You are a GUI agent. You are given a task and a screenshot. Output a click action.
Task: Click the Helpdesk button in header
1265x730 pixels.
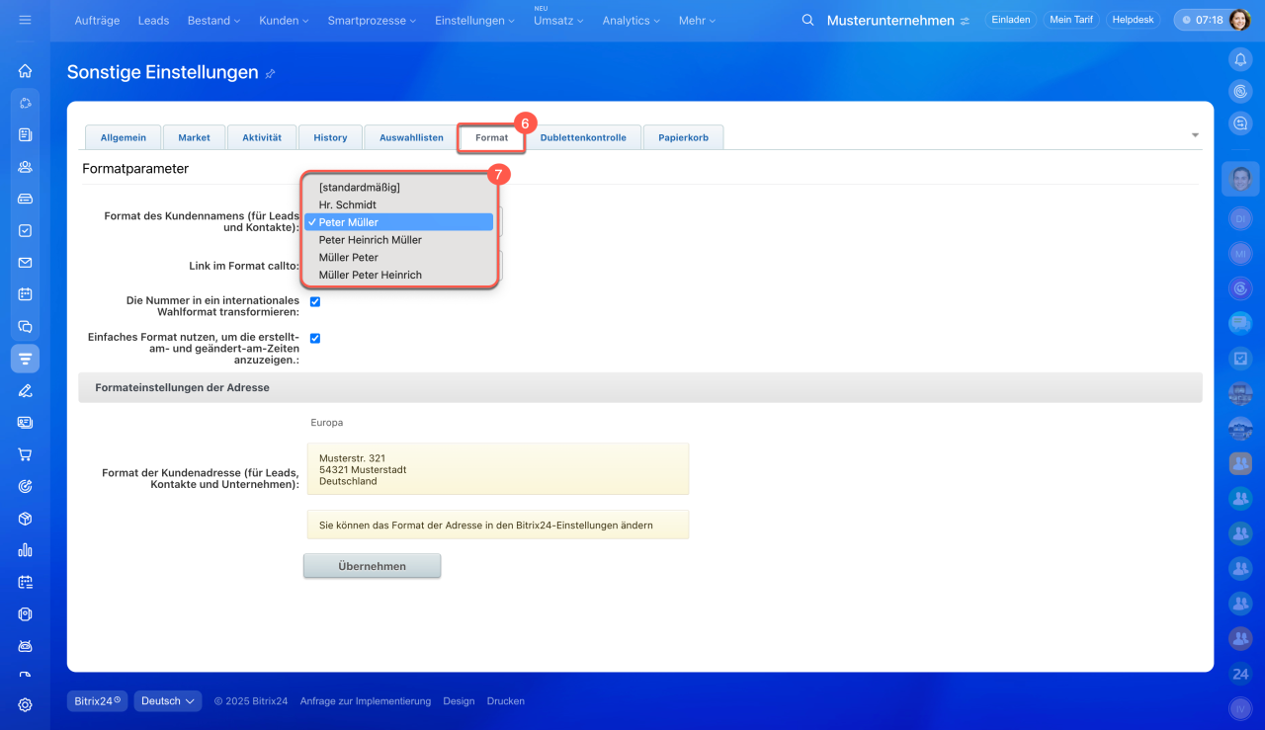click(1133, 20)
